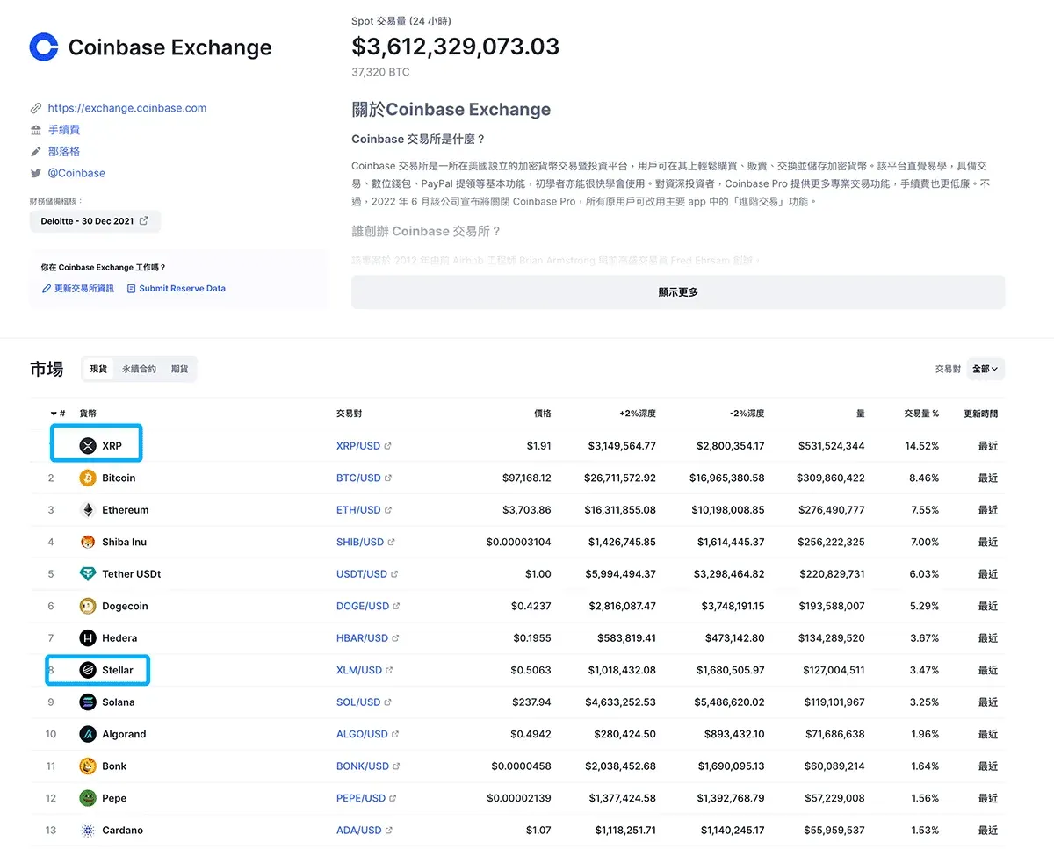
Task: Click the Hedera currency name
Action: click(119, 638)
